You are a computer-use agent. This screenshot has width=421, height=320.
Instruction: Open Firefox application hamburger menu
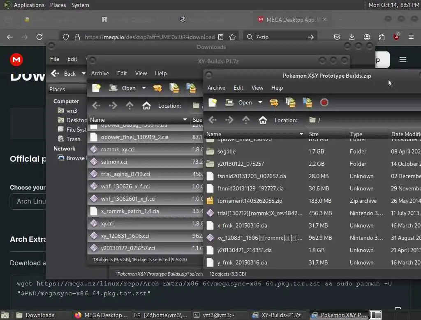coord(411,37)
